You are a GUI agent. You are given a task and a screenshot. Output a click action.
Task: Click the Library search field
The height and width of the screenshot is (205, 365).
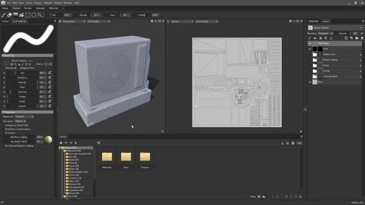click(190, 143)
